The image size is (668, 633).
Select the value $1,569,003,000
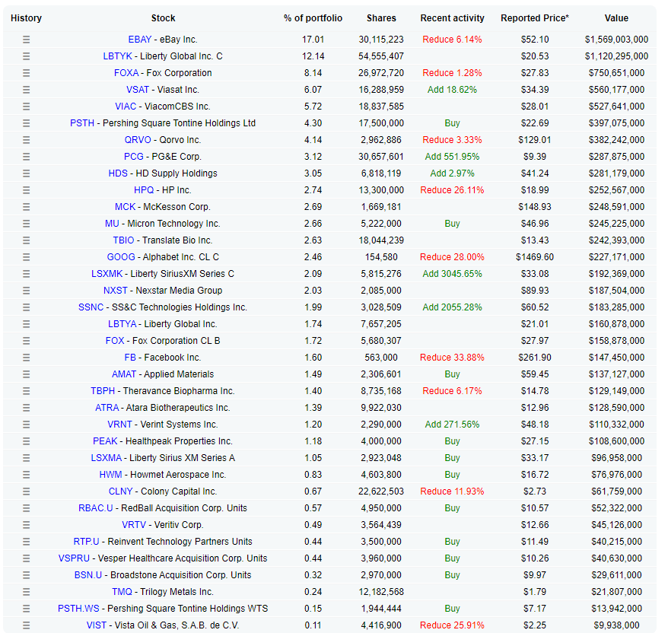tap(616, 40)
